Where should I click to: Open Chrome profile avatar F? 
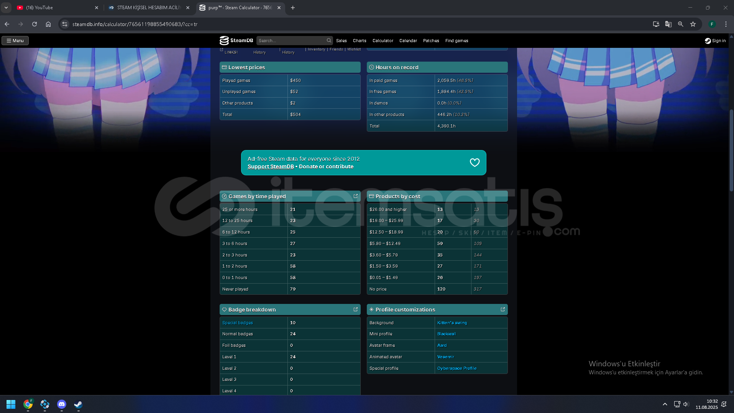712,24
